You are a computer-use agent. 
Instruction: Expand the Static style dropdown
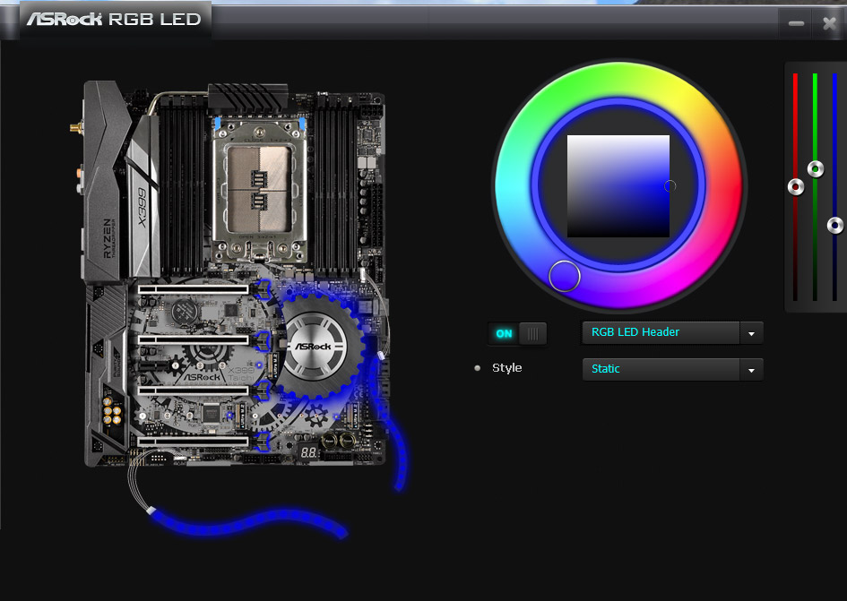[672, 369]
